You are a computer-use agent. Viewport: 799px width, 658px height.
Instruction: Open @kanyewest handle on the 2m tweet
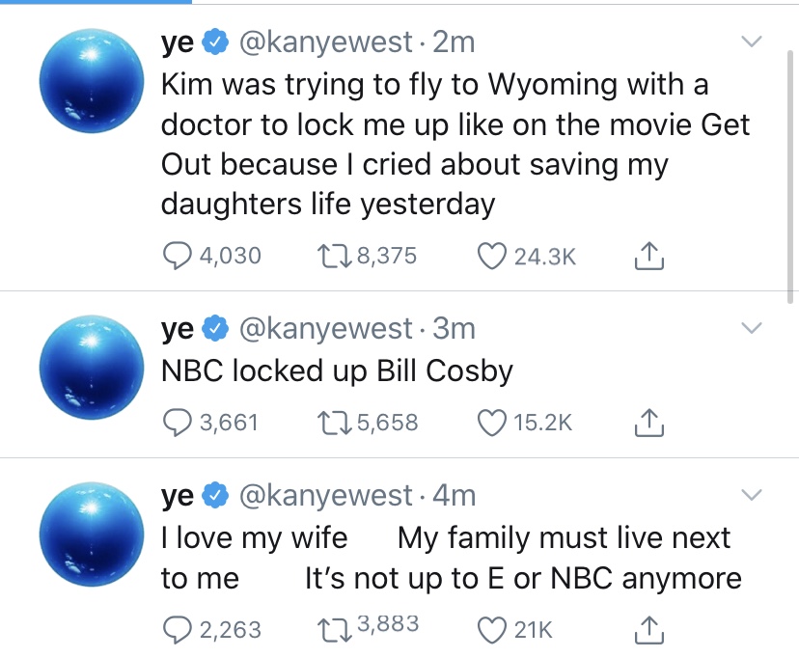click(325, 41)
